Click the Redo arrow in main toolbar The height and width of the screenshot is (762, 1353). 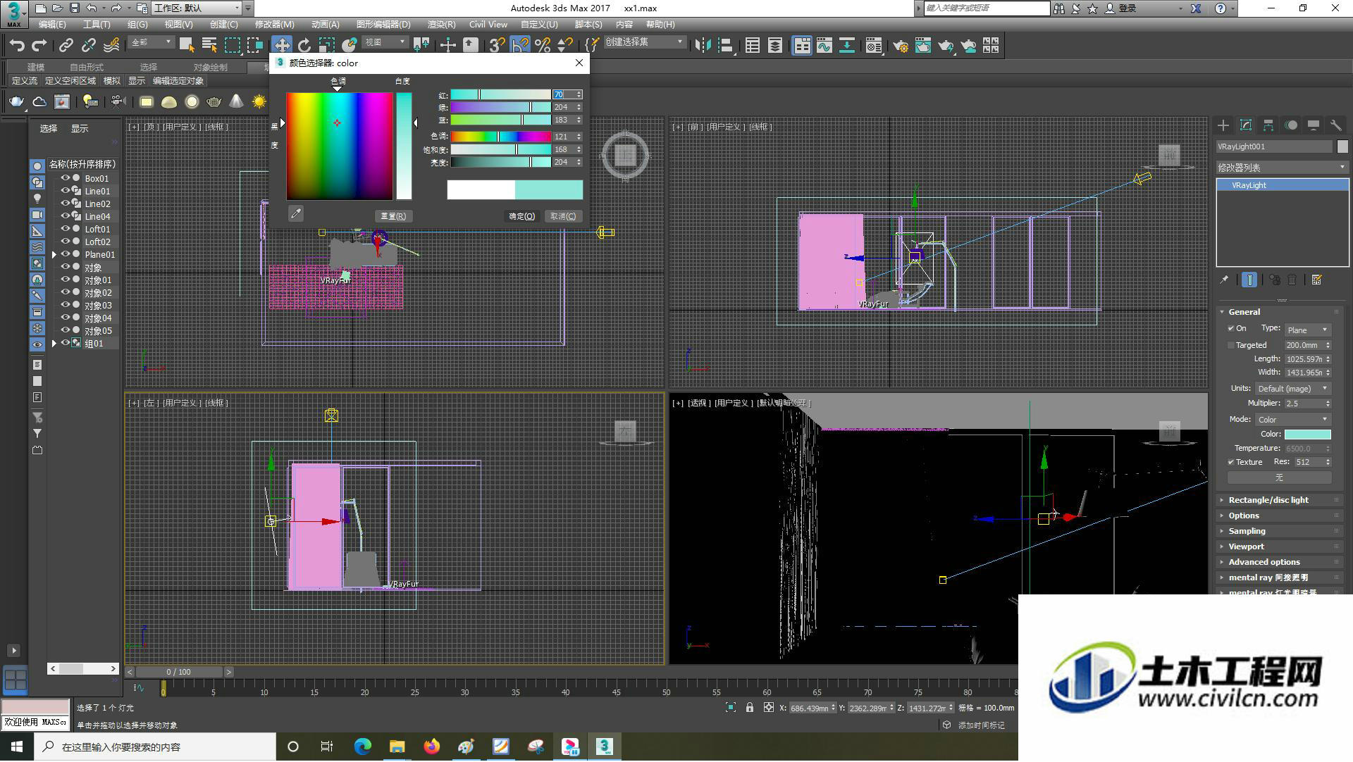(39, 46)
